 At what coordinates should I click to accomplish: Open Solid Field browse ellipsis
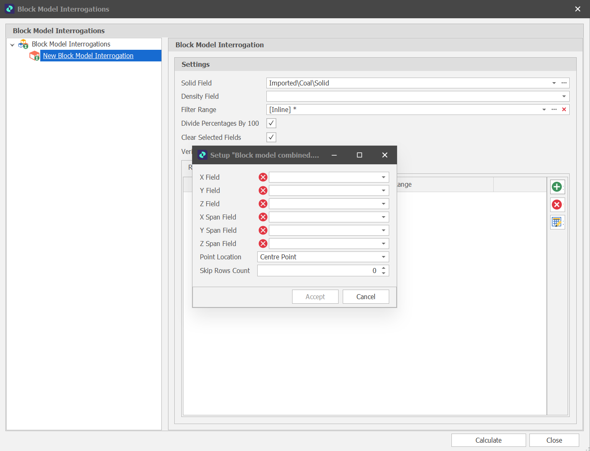[x=564, y=83]
